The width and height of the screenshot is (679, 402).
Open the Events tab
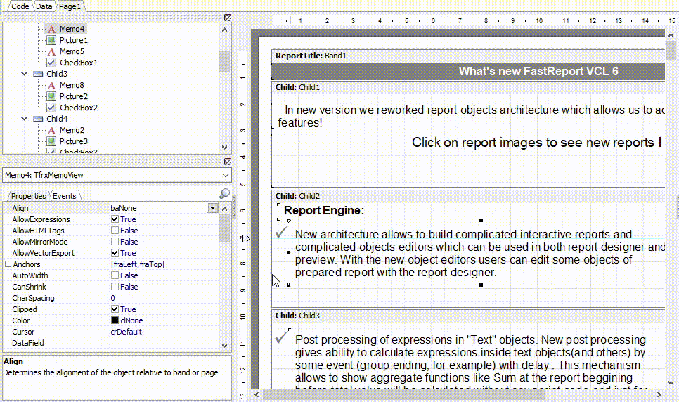pyautogui.click(x=65, y=196)
